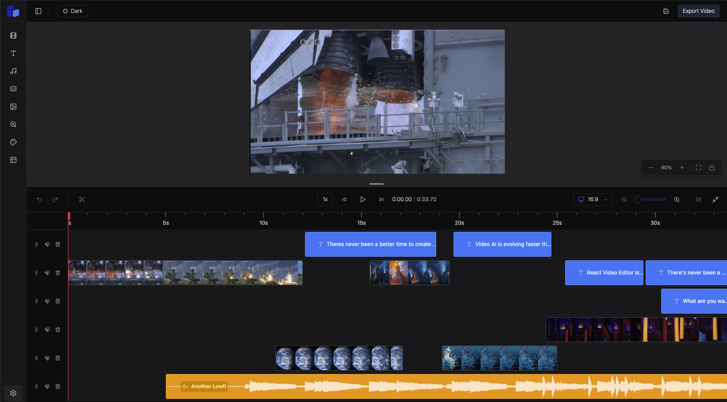The height and width of the screenshot is (402, 727).
Task: Select the 'Theres never been a better time' text clip
Action: tap(370, 244)
